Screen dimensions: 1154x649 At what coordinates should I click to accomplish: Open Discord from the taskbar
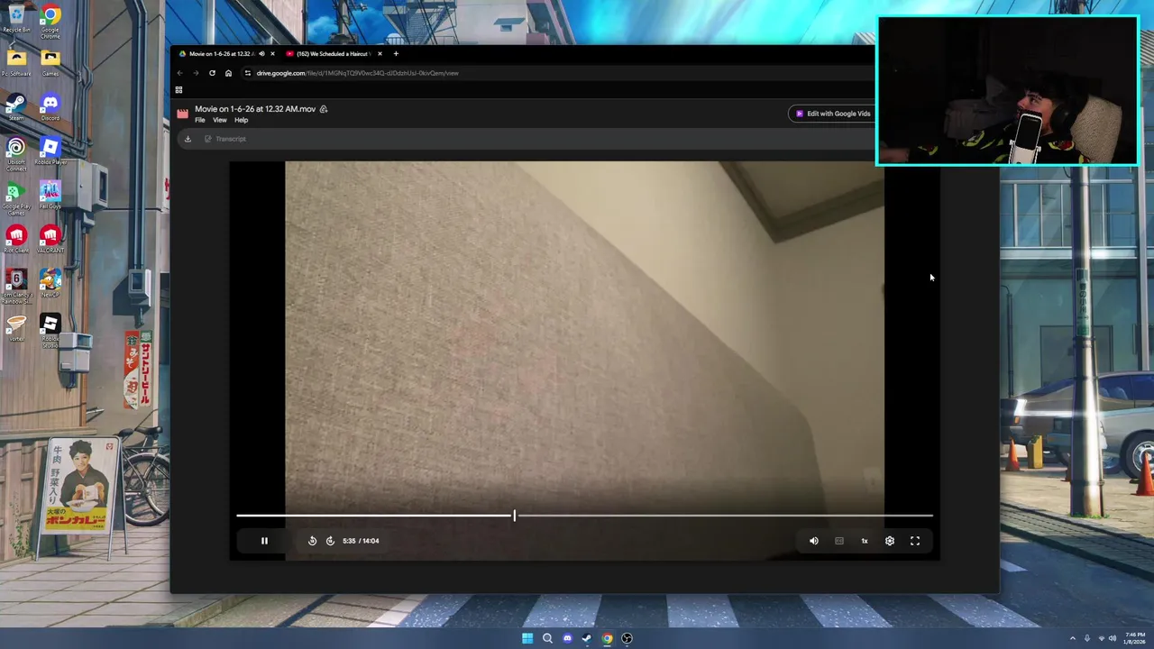tap(567, 638)
